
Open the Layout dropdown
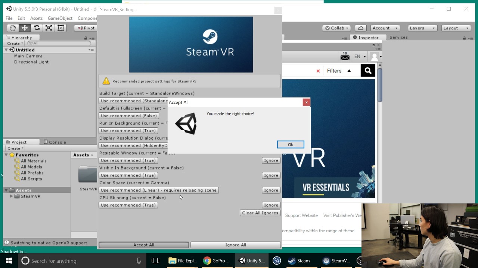click(456, 28)
